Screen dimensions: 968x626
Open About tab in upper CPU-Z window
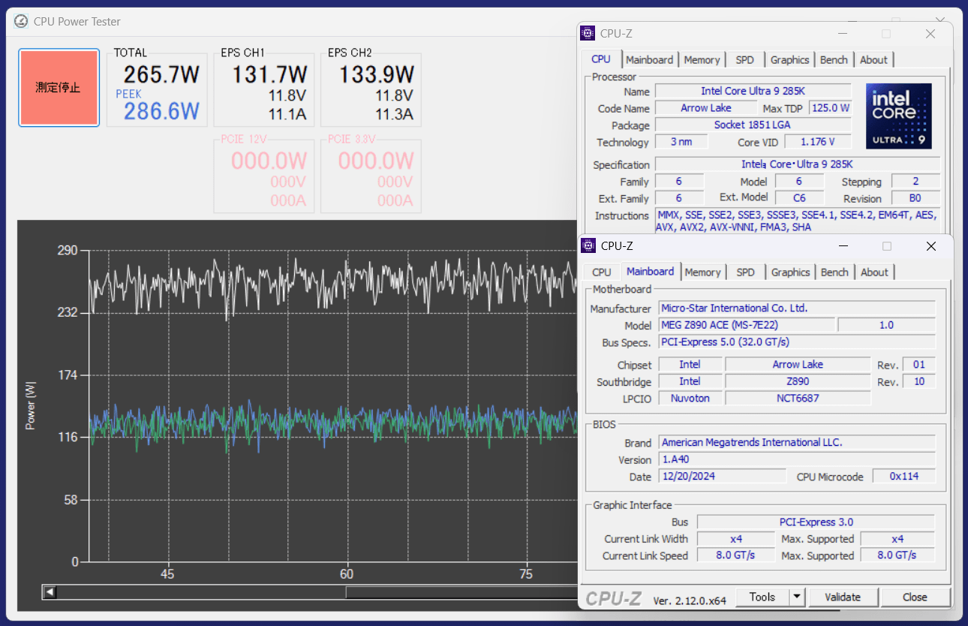coord(873,60)
